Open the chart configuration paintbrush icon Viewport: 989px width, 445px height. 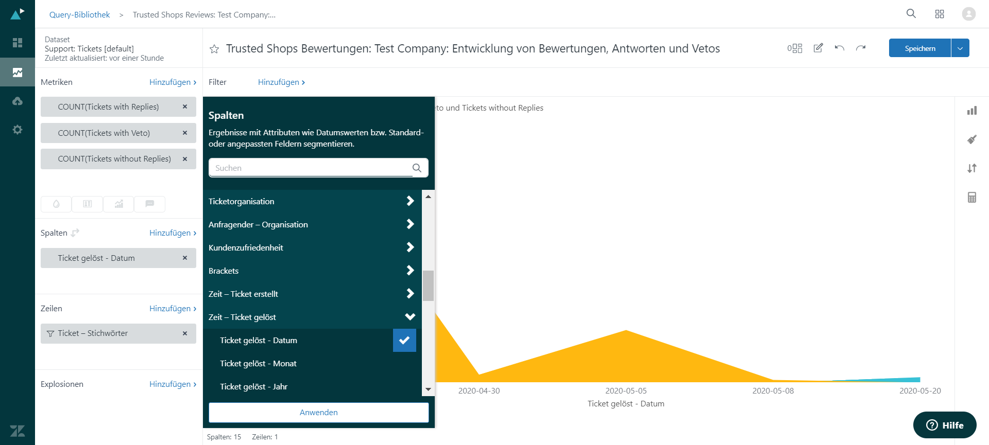[x=972, y=139]
